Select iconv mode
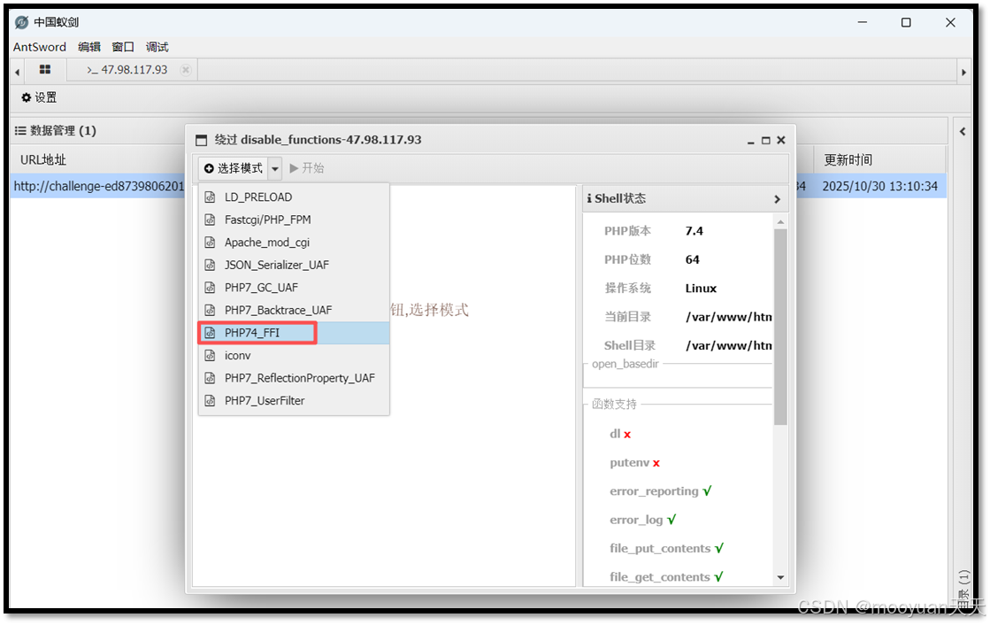Image resolution: width=990 pixels, height=625 pixels. tap(294, 356)
